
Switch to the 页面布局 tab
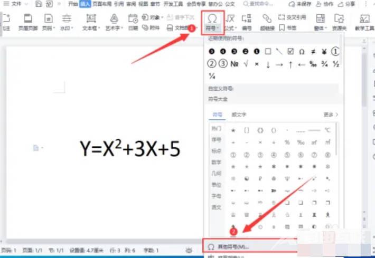point(102,4)
